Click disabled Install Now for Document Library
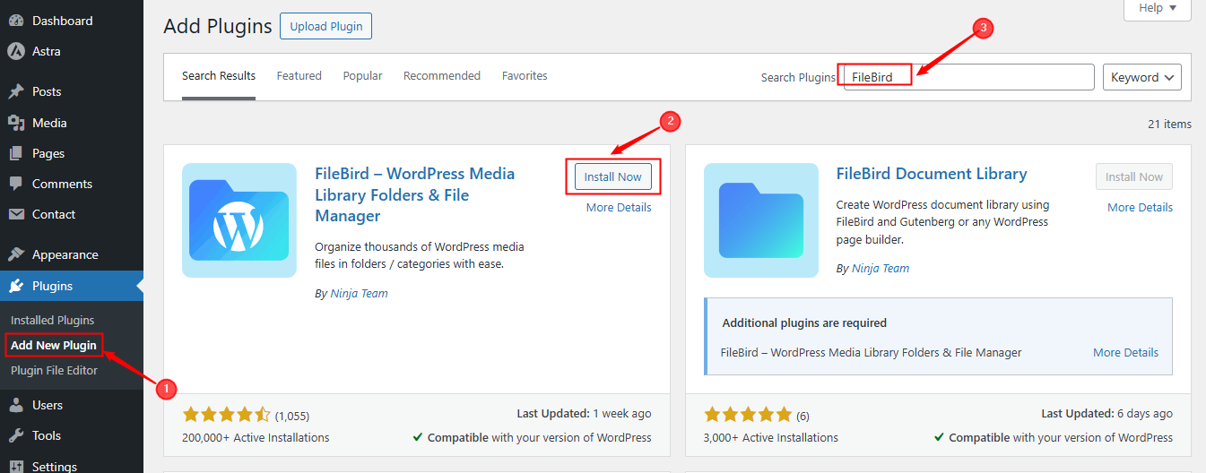This screenshot has height=473, width=1206. click(1134, 176)
